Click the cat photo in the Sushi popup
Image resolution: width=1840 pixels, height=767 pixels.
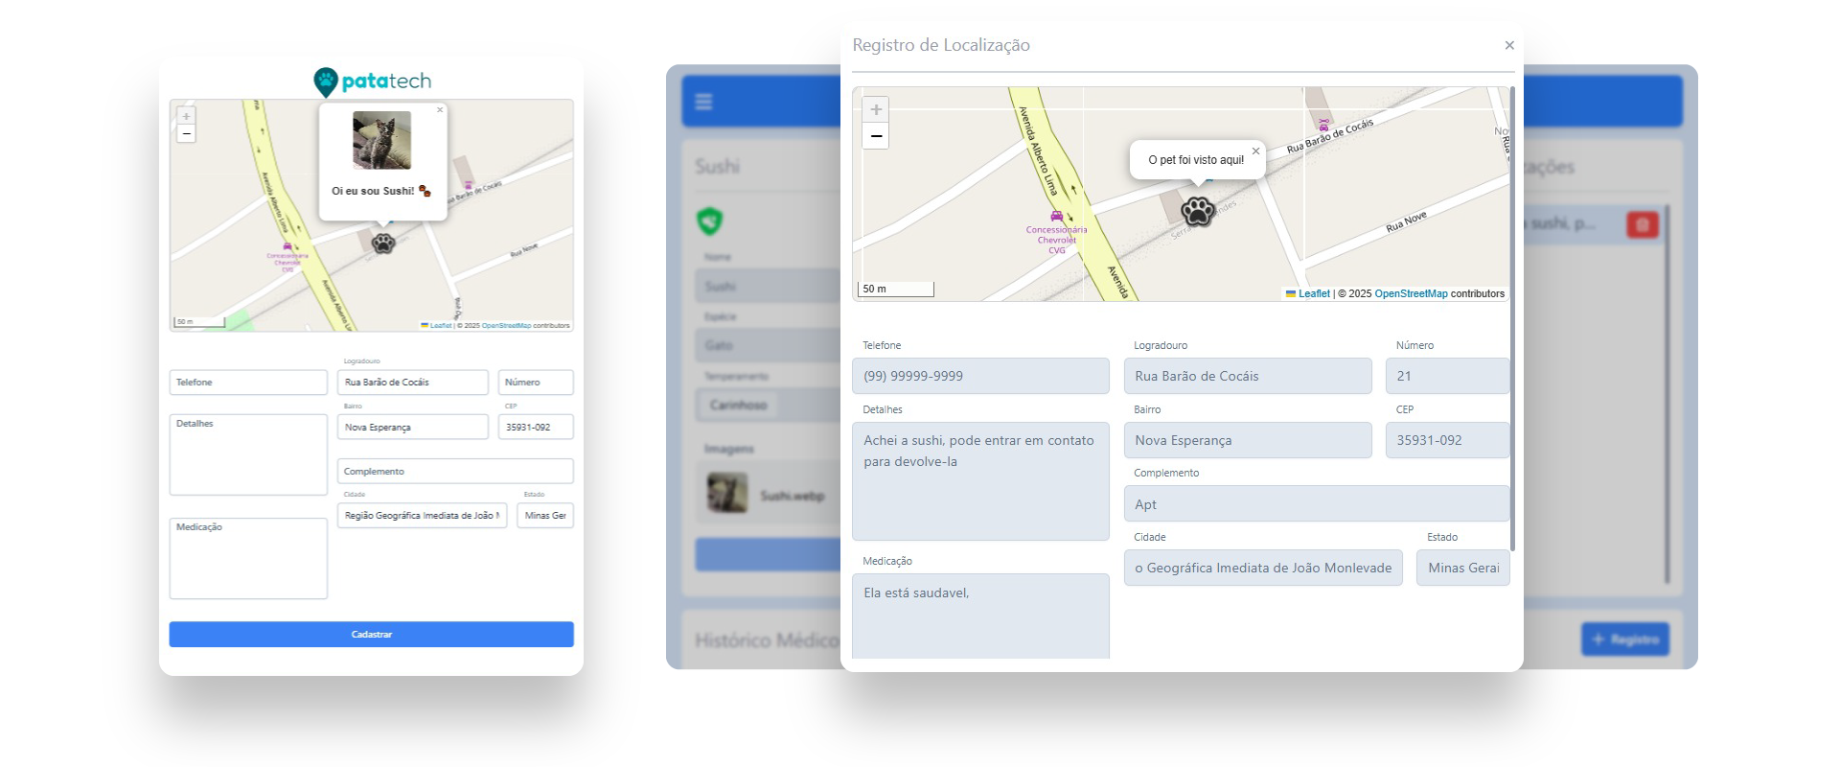(x=381, y=141)
